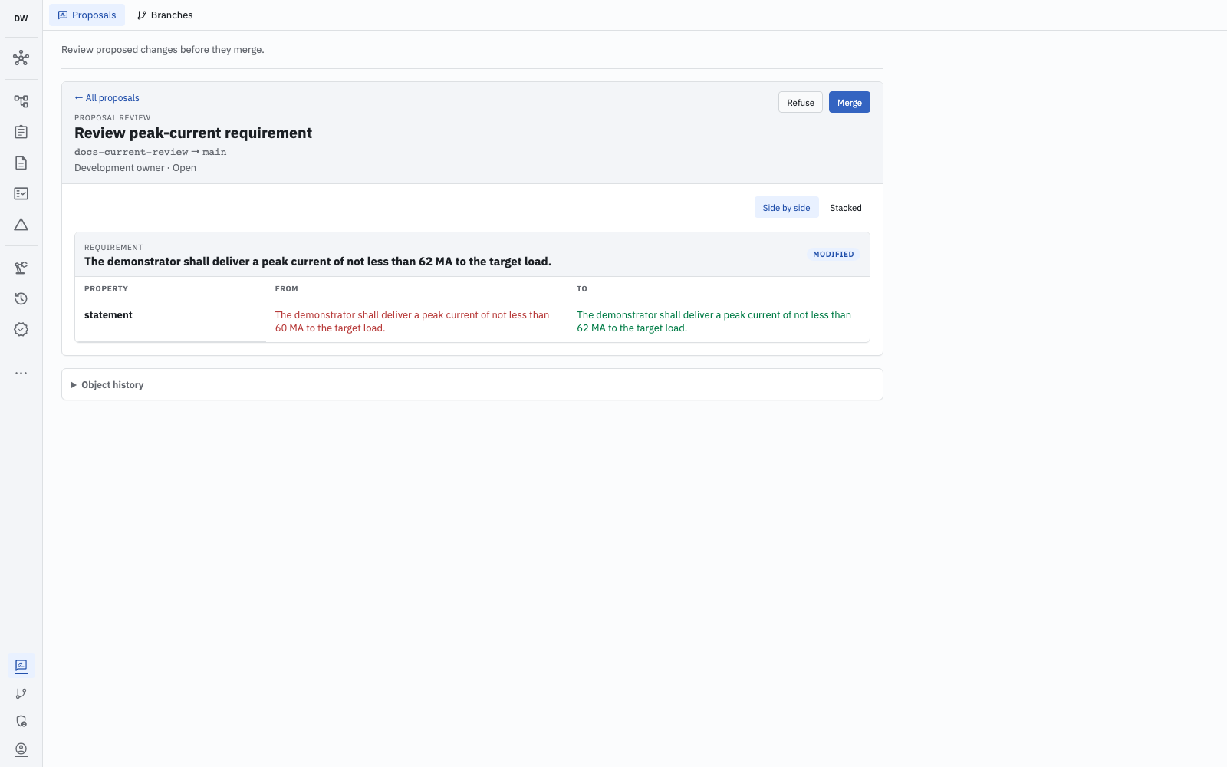Click 'Review peak-current requirement' heading
1227x767 pixels.
click(x=193, y=133)
